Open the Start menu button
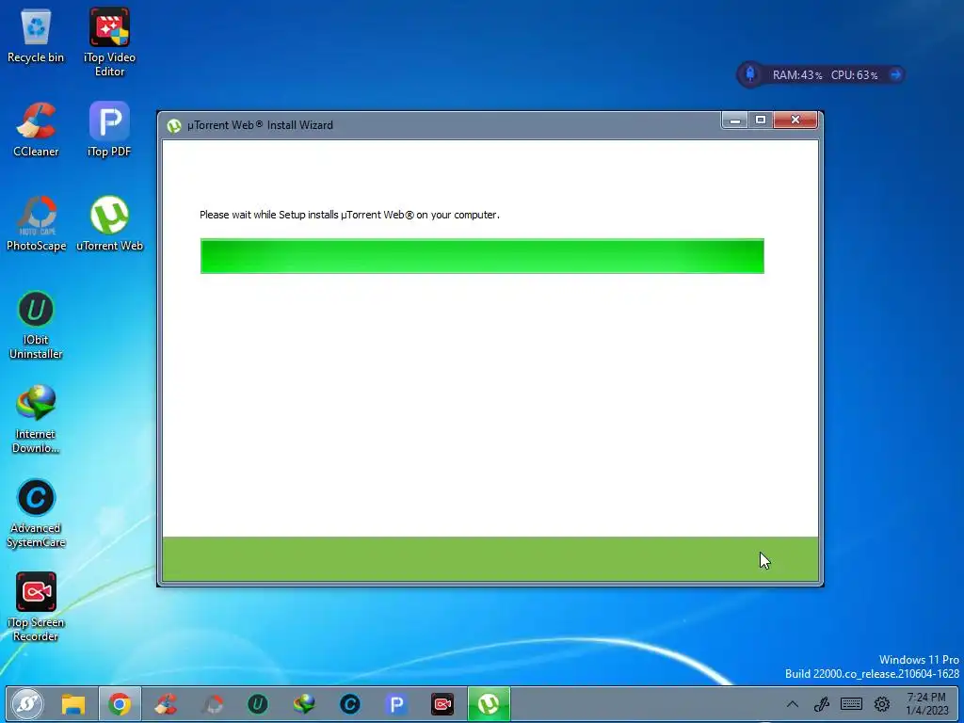 coord(26,704)
